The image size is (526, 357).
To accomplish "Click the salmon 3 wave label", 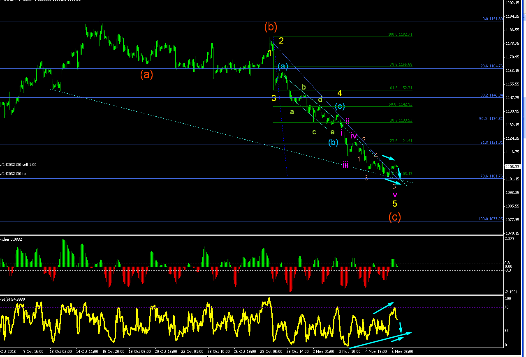I will point(366,178).
